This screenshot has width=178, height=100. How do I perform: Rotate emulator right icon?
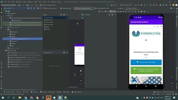(129, 11)
